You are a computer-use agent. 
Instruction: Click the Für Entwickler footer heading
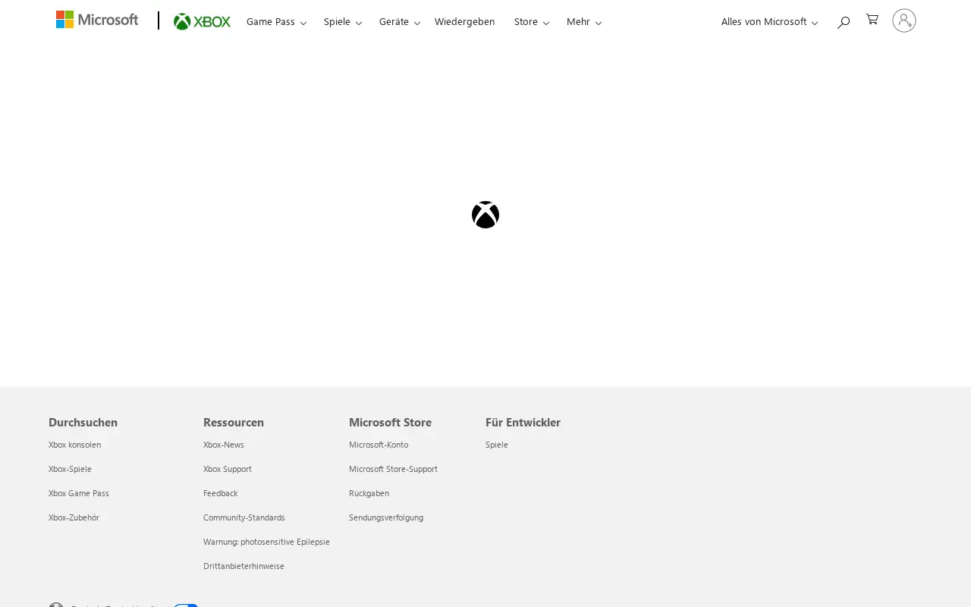pos(523,422)
